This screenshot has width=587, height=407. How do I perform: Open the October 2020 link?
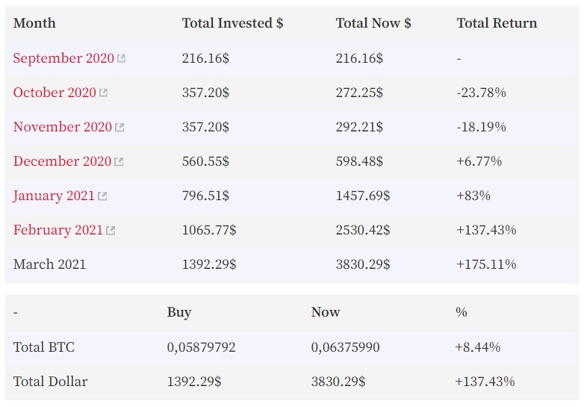point(55,93)
